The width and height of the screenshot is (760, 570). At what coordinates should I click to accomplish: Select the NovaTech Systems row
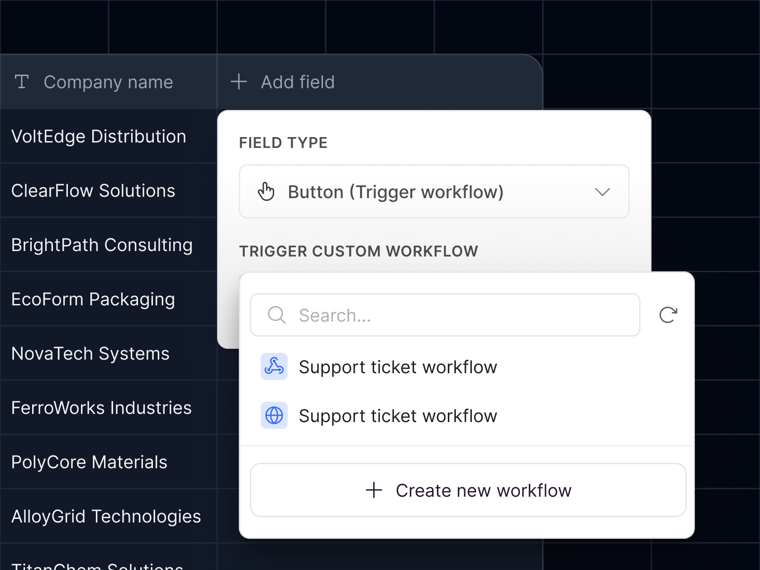tap(90, 353)
